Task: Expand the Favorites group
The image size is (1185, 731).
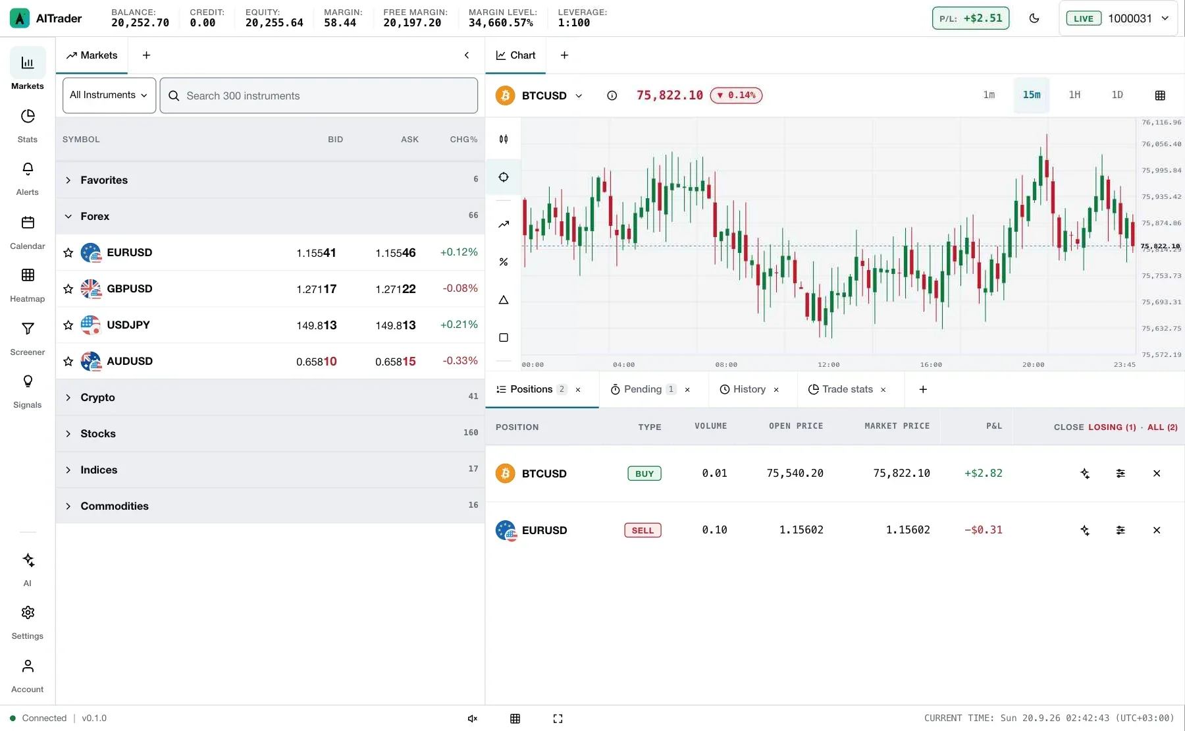Action: pos(270,180)
